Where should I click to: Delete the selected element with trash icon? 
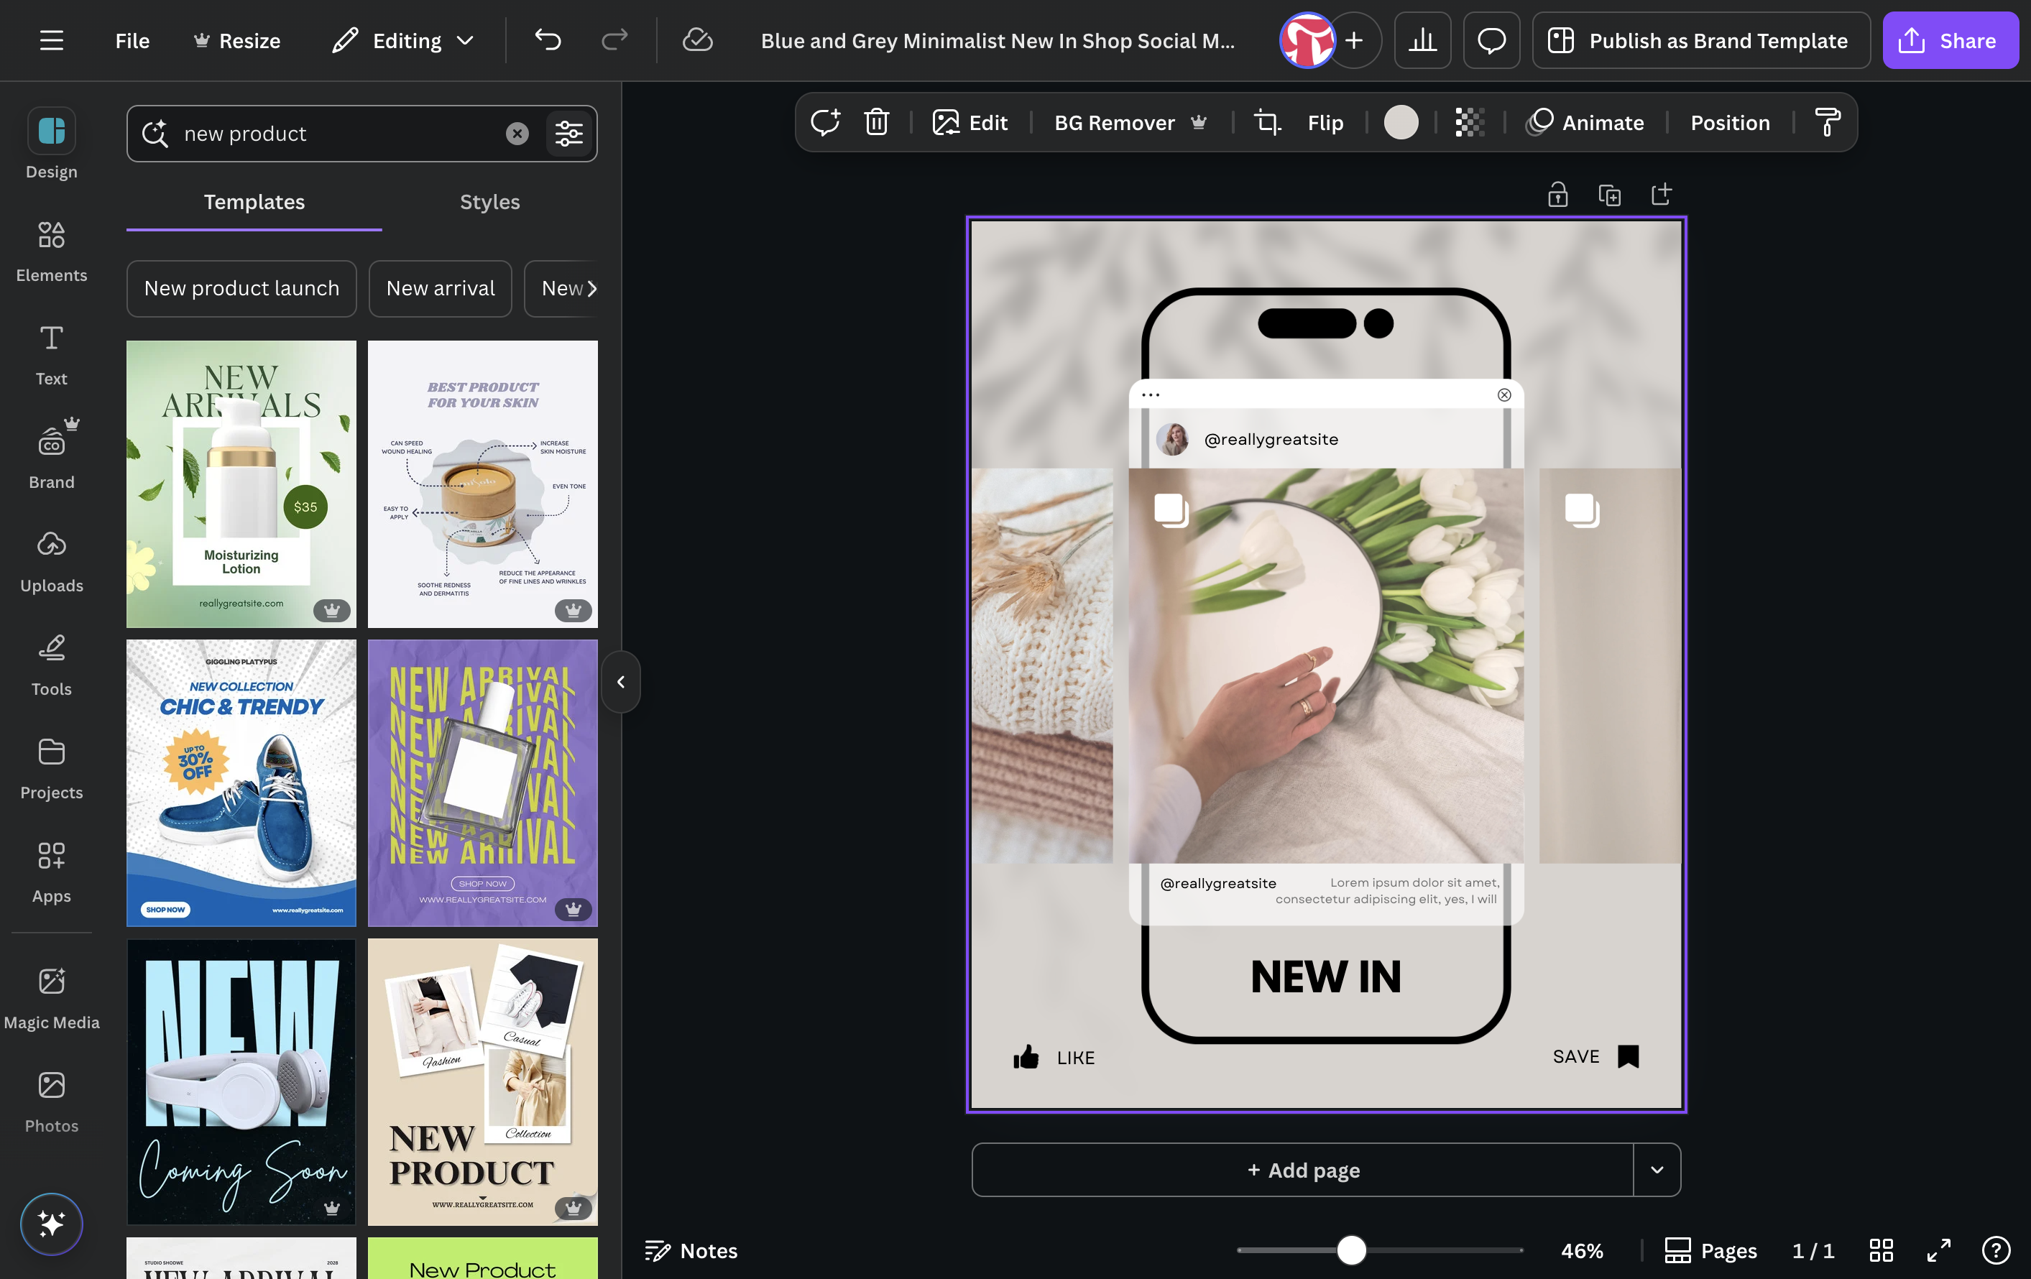click(876, 122)
